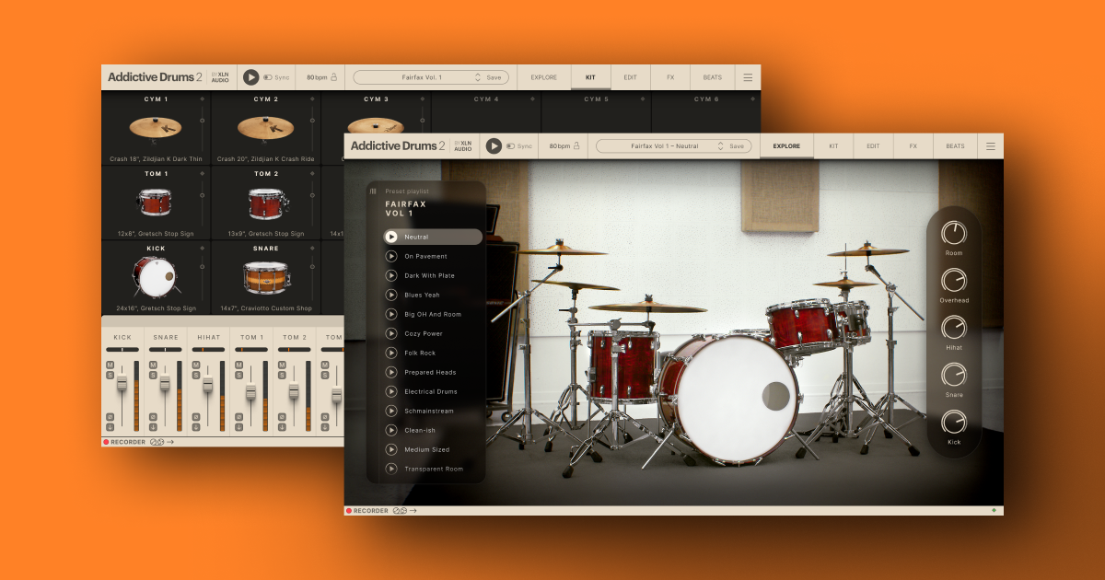The image size is (1105, 580).
Task: Mute the KICK channel
Action: pos(110,365)
